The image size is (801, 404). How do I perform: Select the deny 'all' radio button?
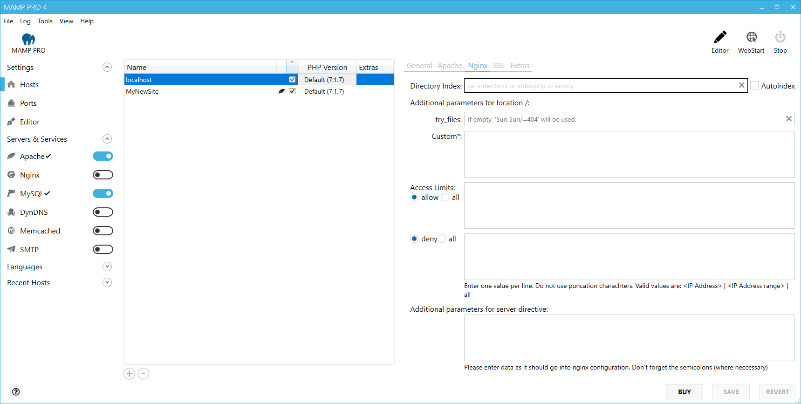pos(442,239)
